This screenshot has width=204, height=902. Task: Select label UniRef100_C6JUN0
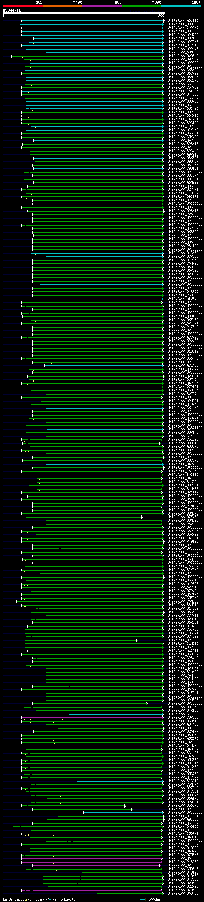183,408
